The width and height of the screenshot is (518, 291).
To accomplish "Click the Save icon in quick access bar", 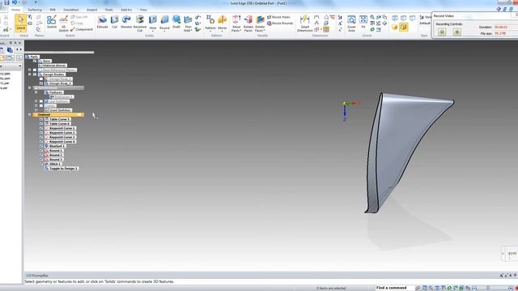I will click(6, 2).
